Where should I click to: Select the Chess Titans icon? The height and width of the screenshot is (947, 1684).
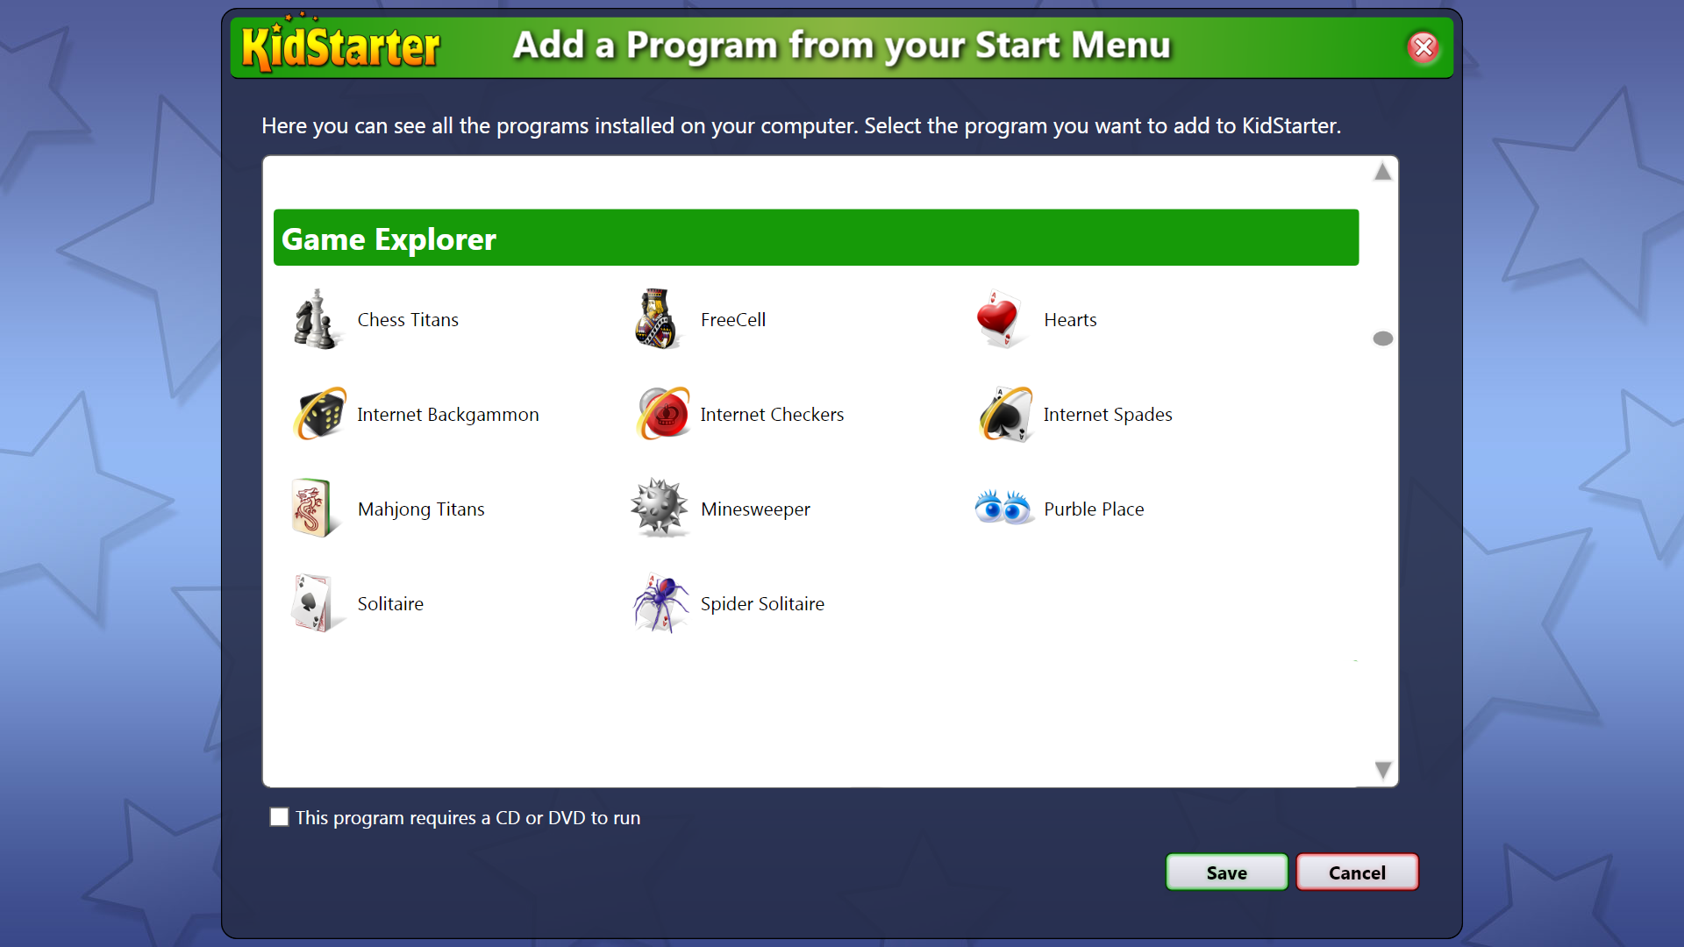[x=316, y=320]
